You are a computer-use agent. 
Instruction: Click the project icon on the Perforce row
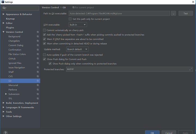point(38,90)
